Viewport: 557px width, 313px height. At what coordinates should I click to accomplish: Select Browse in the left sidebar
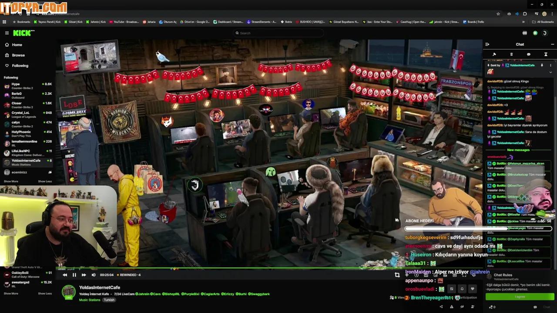[18, 55]
